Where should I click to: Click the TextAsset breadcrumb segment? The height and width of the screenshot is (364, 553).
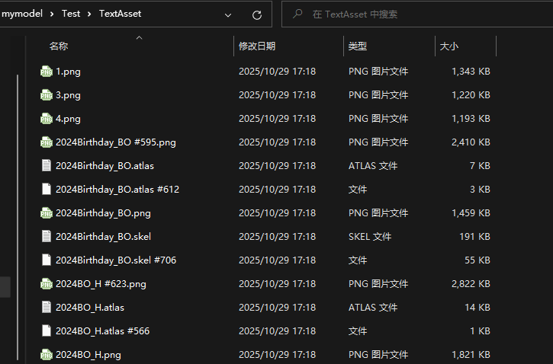(120, 14)
